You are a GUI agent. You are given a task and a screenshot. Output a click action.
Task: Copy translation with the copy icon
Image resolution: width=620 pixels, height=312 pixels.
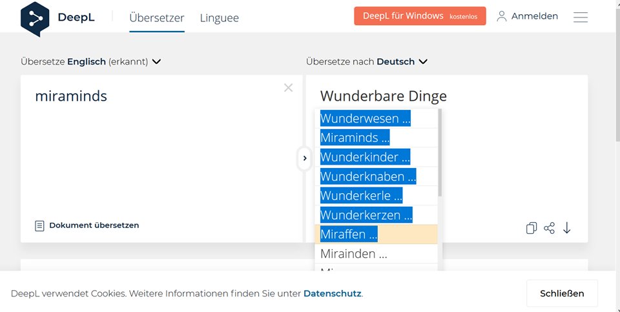coord(532,228)
